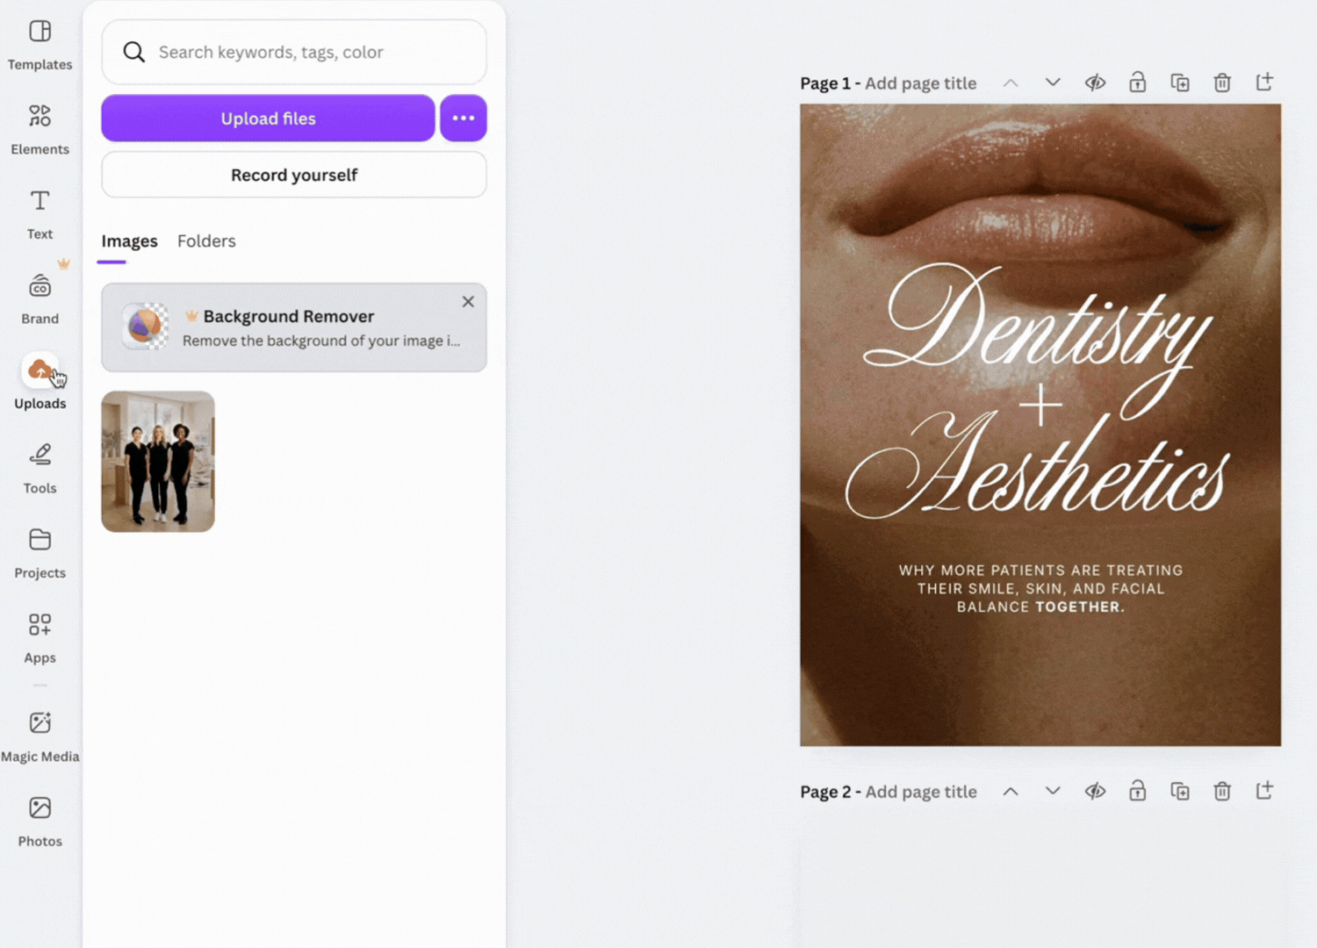Viewport: 1317px width, 948px height.
Task: Open the Apps panel
Action: pyautogui.click(x=40, y=638)
